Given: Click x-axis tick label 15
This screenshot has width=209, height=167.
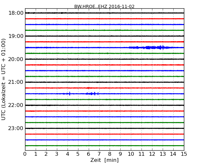Looking at the screenshot, I should (x=184, y=154).
